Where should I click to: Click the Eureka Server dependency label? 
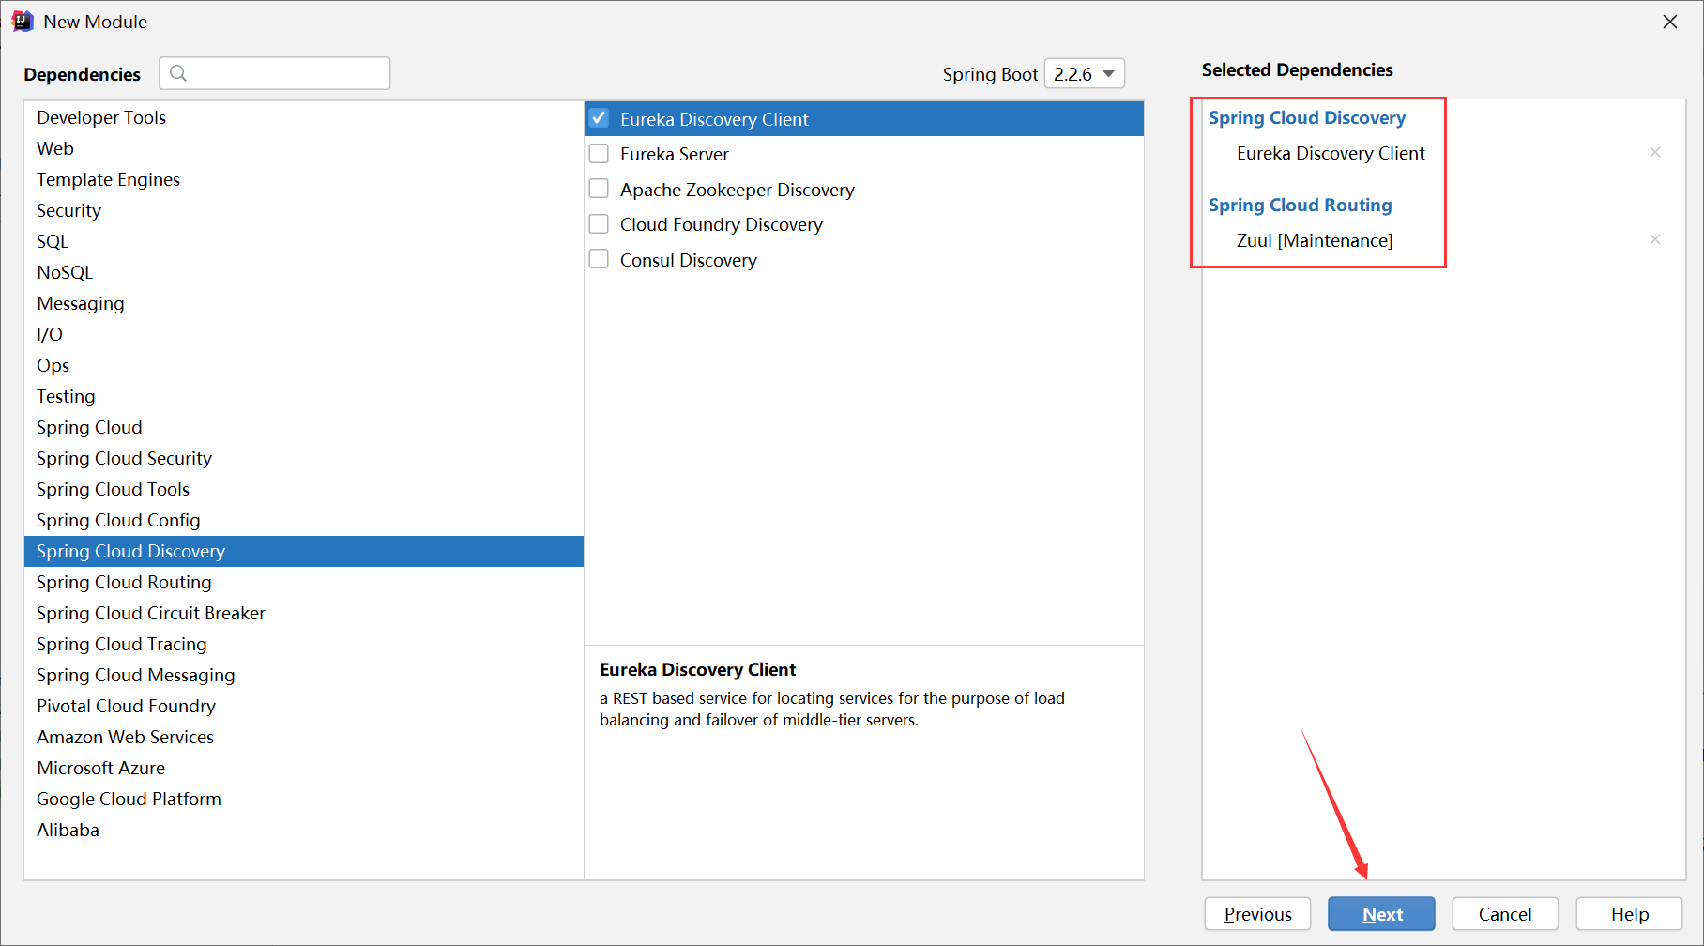pos(675,154)
